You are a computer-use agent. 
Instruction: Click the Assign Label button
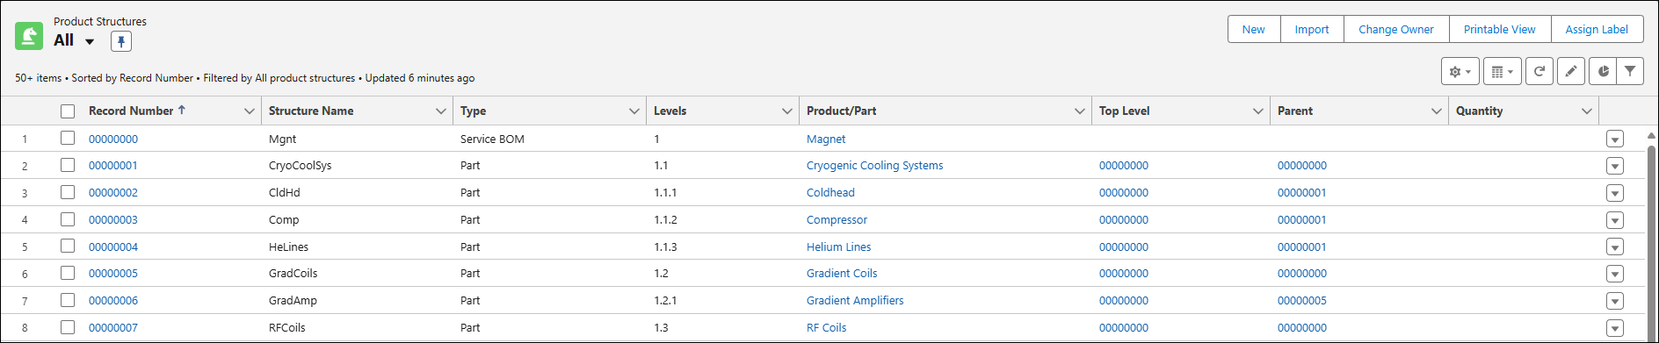click(1597, 29)
